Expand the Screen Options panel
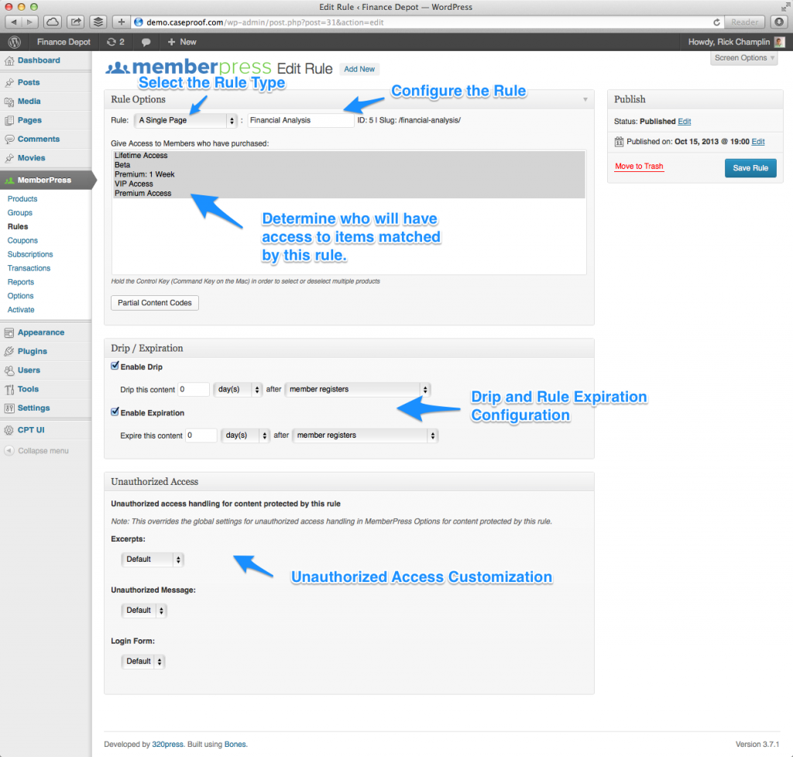Image resolution: width=793 pixels, height=757 pixels. click(x=744, y=58)
